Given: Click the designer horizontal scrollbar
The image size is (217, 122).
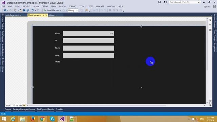Looking at the screenshot, I should pos(97,105).
